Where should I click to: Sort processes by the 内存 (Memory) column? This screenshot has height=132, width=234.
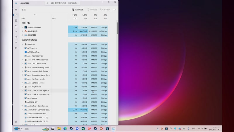83,17
